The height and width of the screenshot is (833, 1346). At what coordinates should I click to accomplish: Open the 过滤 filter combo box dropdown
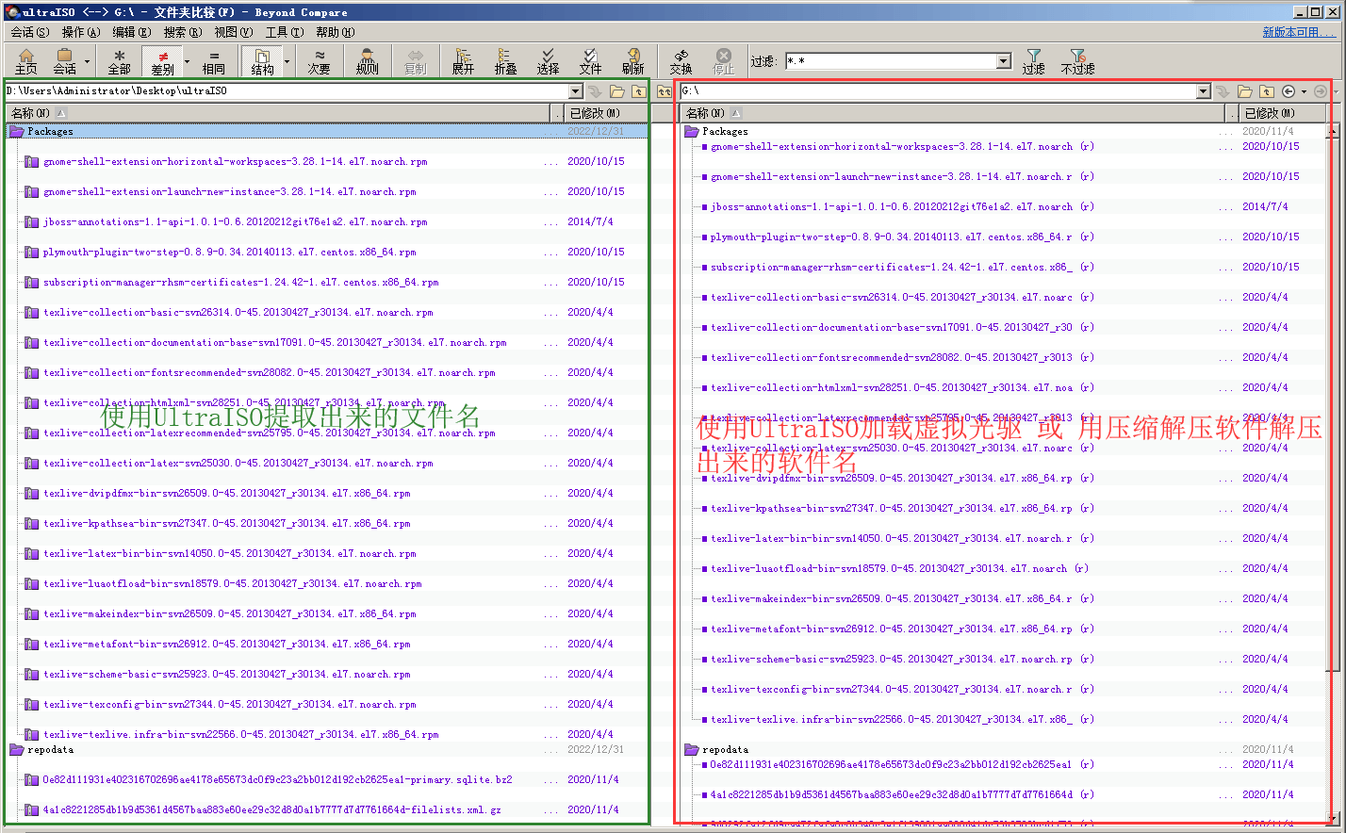(1003, 61)
